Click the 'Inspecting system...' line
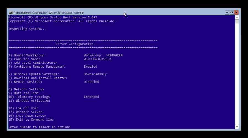248x138 pixels. tap(27, 29)
